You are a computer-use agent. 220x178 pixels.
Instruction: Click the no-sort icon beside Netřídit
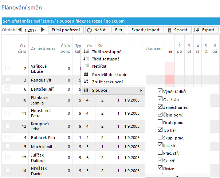(87, 66)
